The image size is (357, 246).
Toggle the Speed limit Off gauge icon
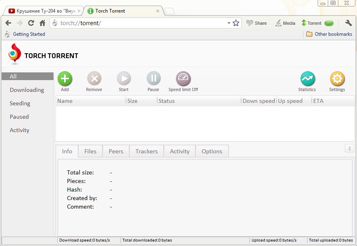click(183, 78)
